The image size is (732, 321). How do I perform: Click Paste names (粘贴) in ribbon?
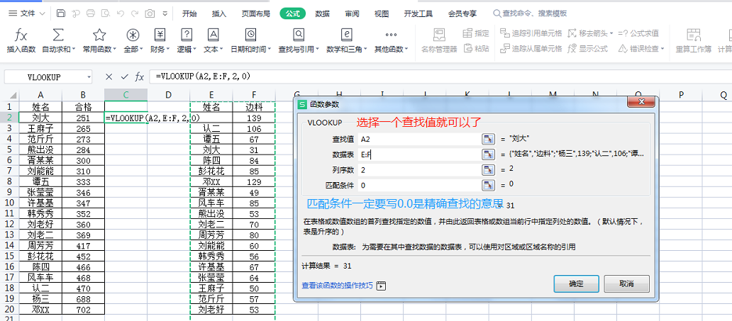[476, 48]
